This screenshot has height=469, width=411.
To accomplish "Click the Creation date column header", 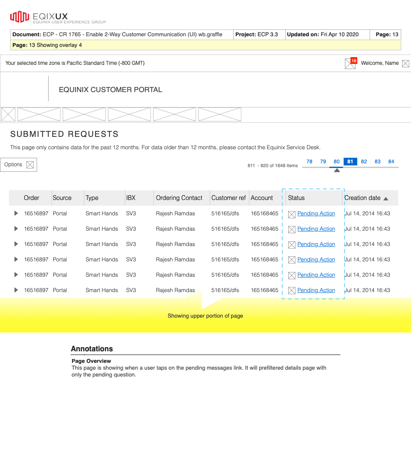I will tap(362, 198).
